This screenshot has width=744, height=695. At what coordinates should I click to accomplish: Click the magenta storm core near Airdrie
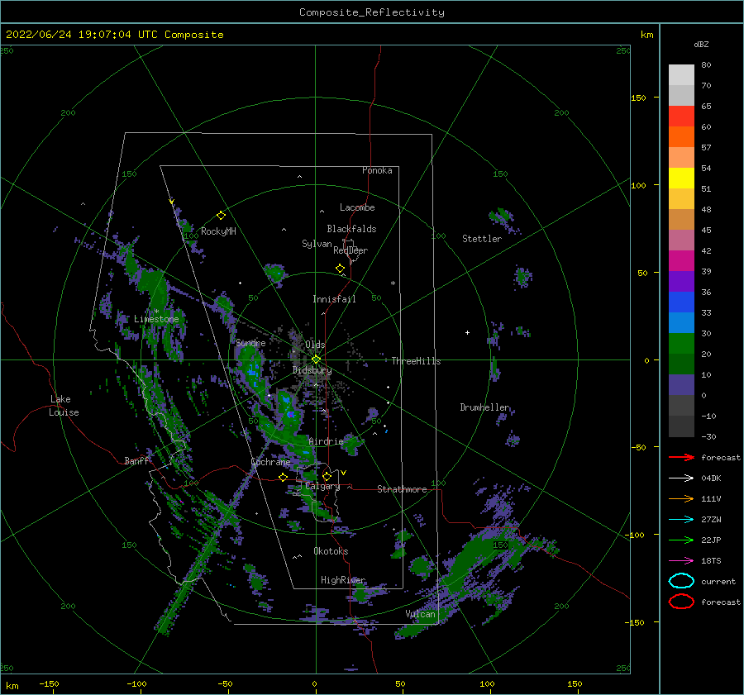pyautogui.click(x=291, y=414)
